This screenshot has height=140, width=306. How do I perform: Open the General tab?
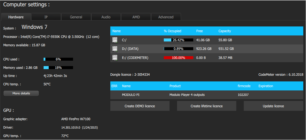coord(76,17)
